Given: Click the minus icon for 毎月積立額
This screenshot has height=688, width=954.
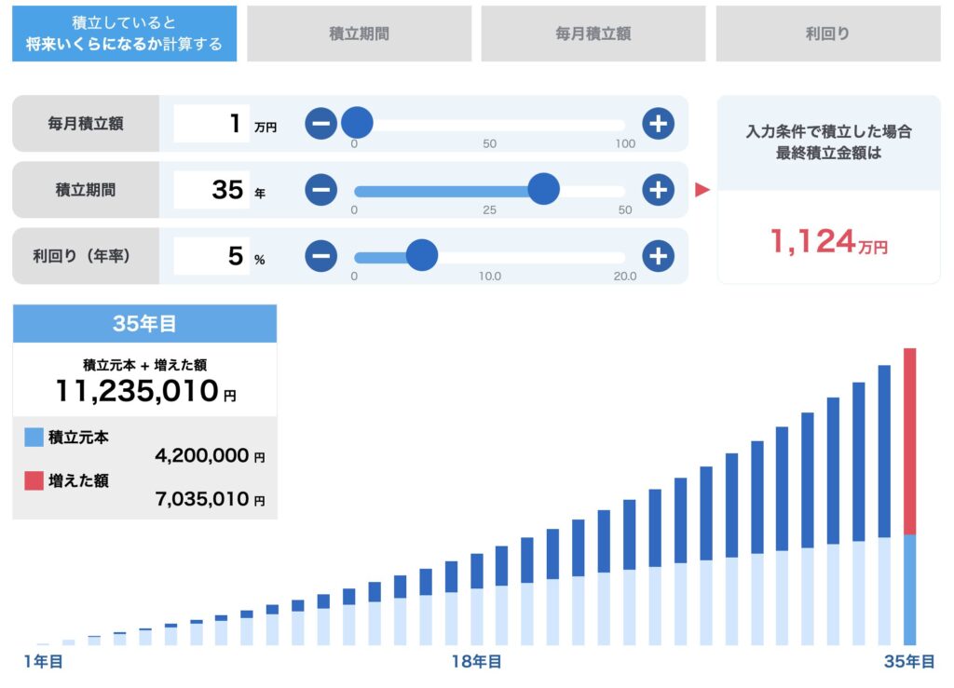Looking at the screenshot, I should (320, 123).
